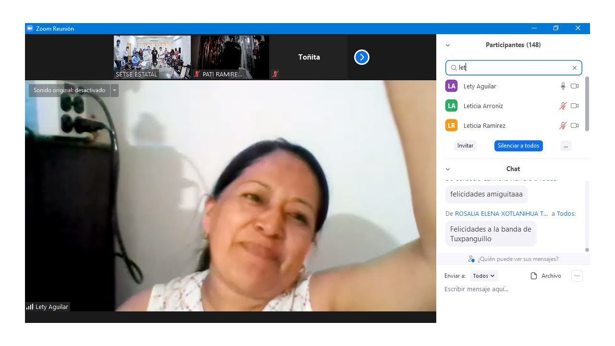This screenshot has height=346, width=615.
Task: Click ROSALIA ELENA XOTLANIHUA sender name
Action: click(x=502, y=213)
